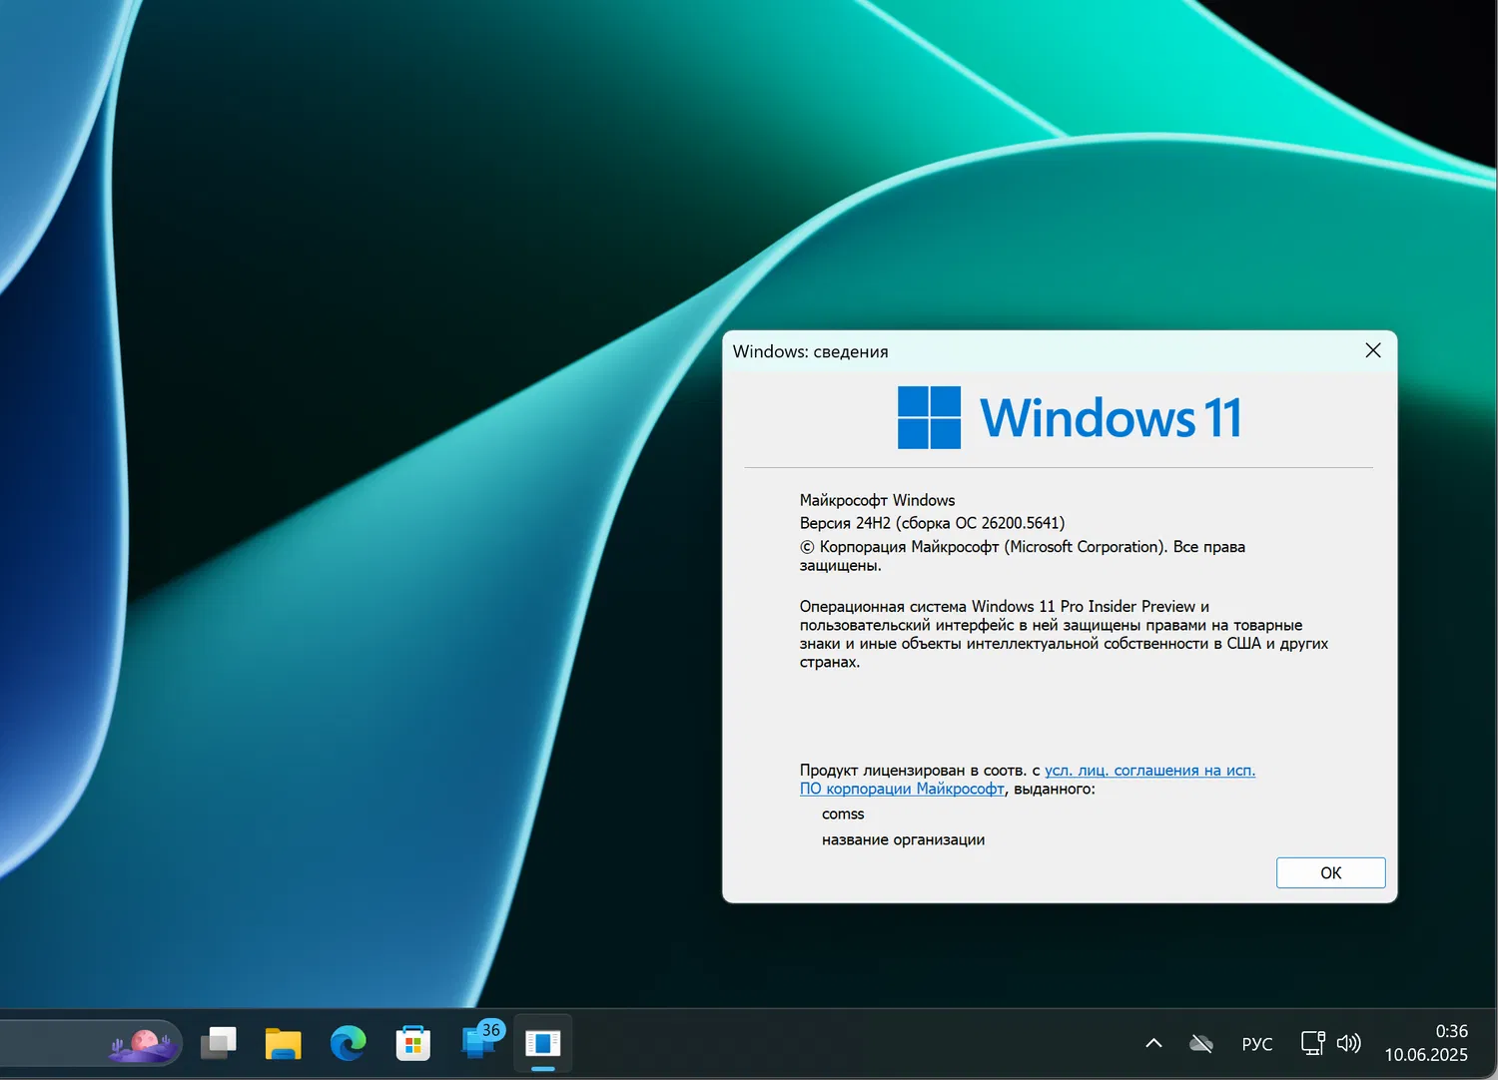Select the active Windows сведения taskbar icon
The width and height of the screenshot is (1498, 1080).
pos(542,1043)
